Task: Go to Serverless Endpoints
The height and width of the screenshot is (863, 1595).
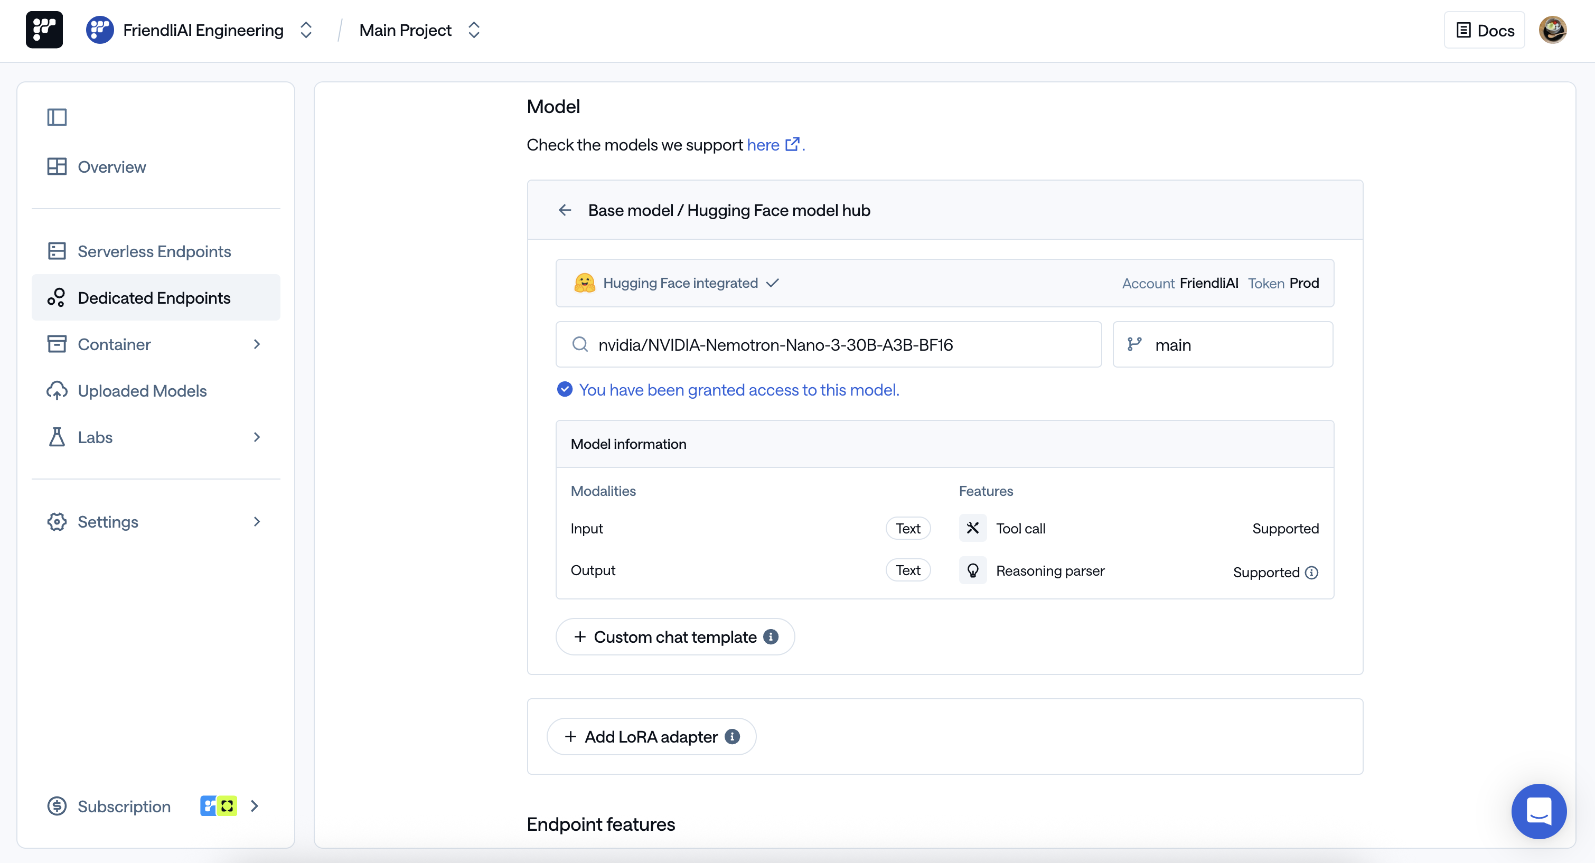Action: (154, 251)
